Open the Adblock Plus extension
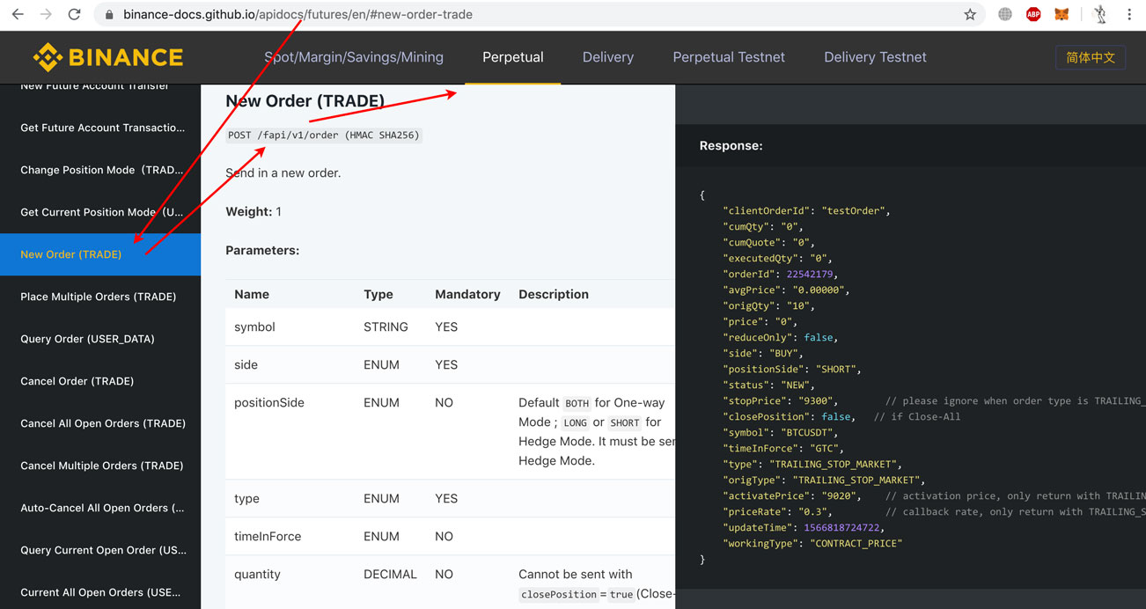This screenshot has width=1146, height=609. point(1032,14)
